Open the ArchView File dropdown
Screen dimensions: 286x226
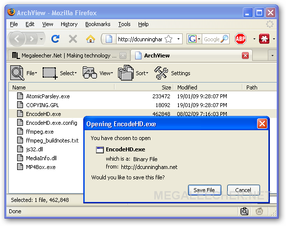tap(32, 73)
